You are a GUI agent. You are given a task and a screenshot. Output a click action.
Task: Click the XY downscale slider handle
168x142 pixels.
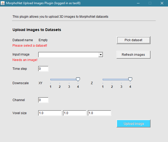click(78, 79)
